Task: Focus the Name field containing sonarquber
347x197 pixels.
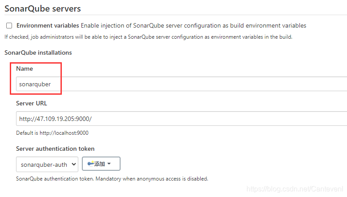Action: coord(182,84)
